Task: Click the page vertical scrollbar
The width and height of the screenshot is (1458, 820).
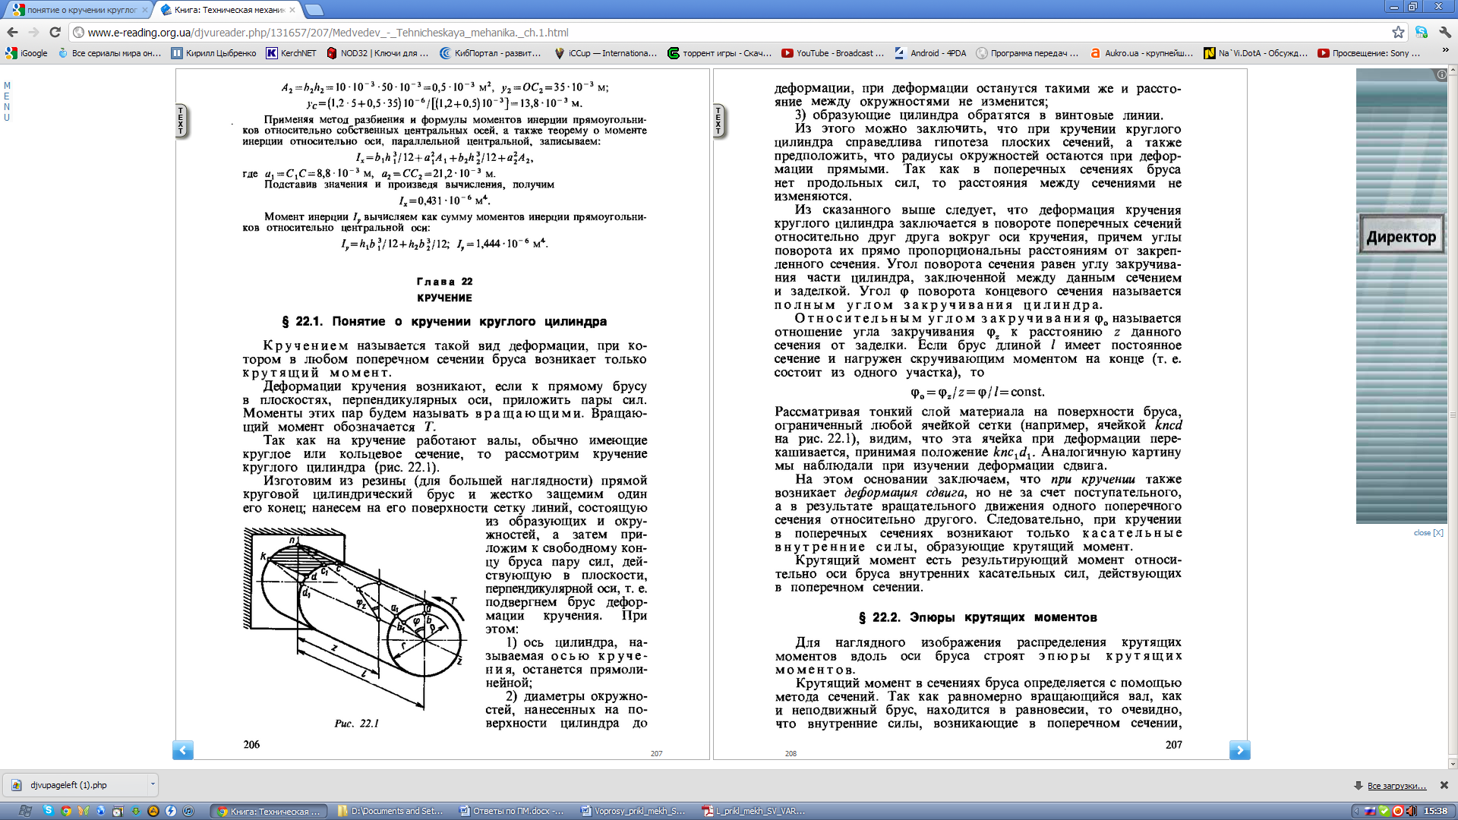Action: 1452,415
